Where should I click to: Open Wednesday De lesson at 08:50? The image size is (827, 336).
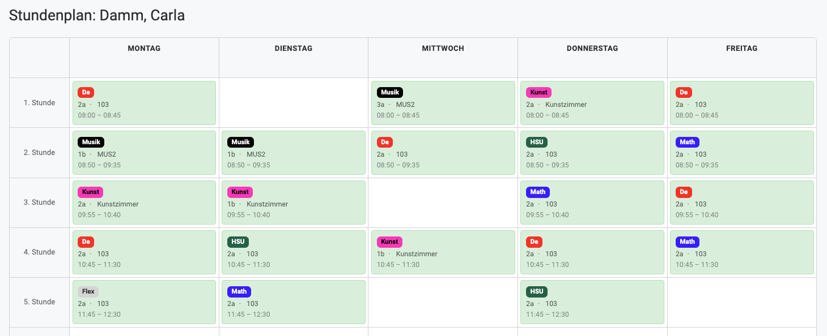coord(443,153)
